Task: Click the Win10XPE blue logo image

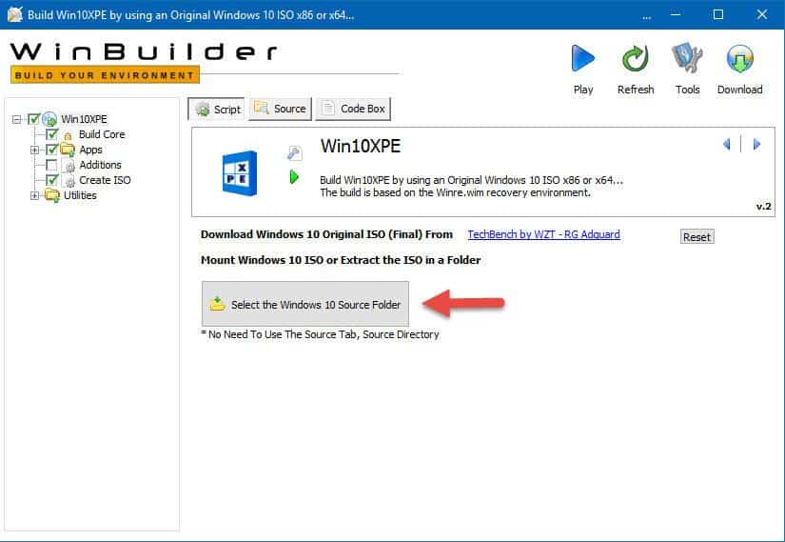Action: coord(240,173)
